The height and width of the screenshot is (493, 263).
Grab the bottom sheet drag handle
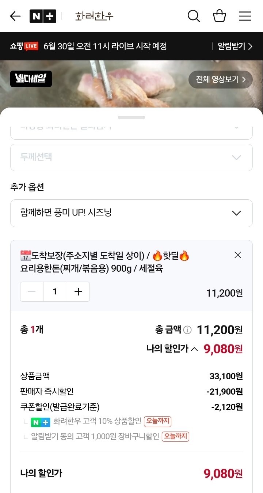coord(131,117)
